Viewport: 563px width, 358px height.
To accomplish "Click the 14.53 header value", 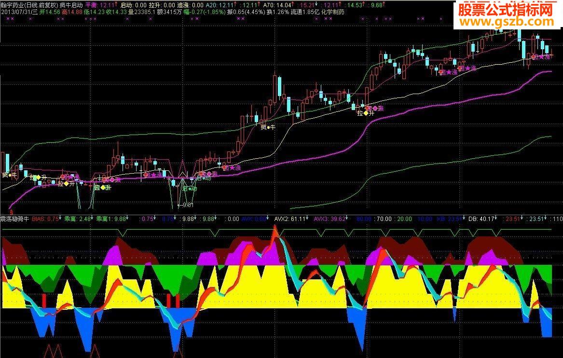I will coord(356,5).
